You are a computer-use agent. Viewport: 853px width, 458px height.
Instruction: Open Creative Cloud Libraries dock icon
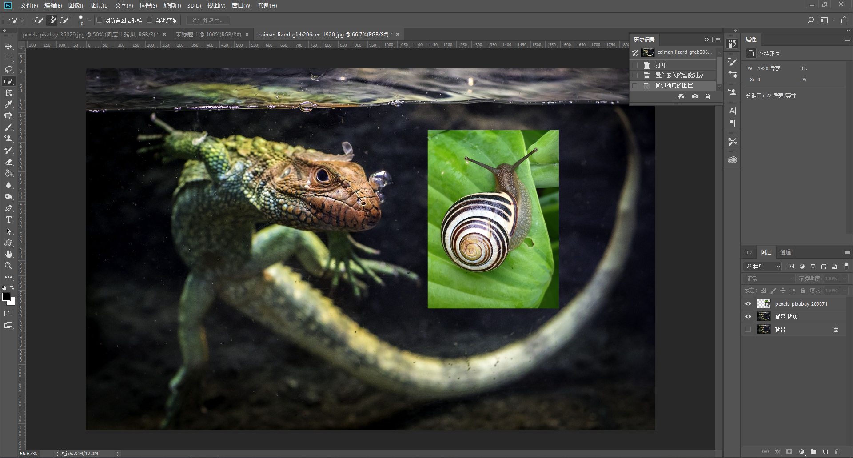(x=733, y=159)
